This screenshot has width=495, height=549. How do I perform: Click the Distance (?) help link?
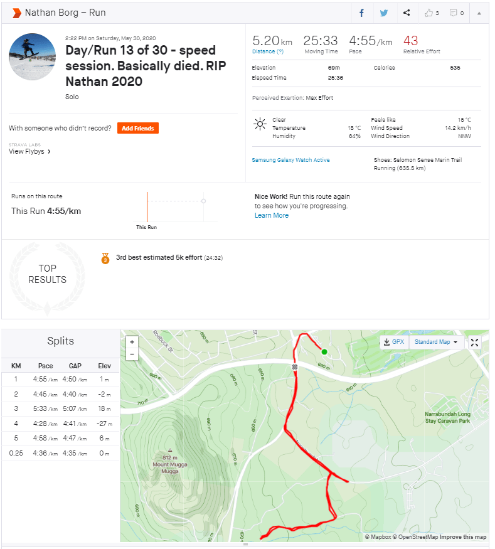pyautogui.click(x=267, y=51)
